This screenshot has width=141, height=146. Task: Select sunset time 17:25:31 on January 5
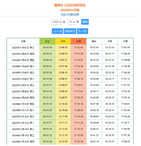point(79,73)
